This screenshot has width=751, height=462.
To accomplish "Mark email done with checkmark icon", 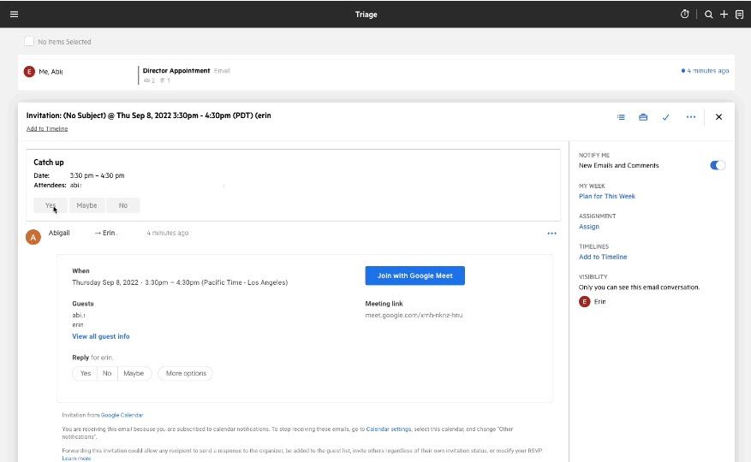I will point(665,117).
